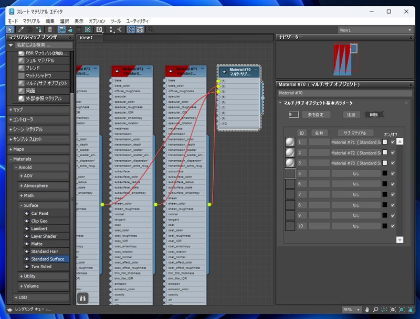Expand the シーン マテリアル group

tap(38, 129)
